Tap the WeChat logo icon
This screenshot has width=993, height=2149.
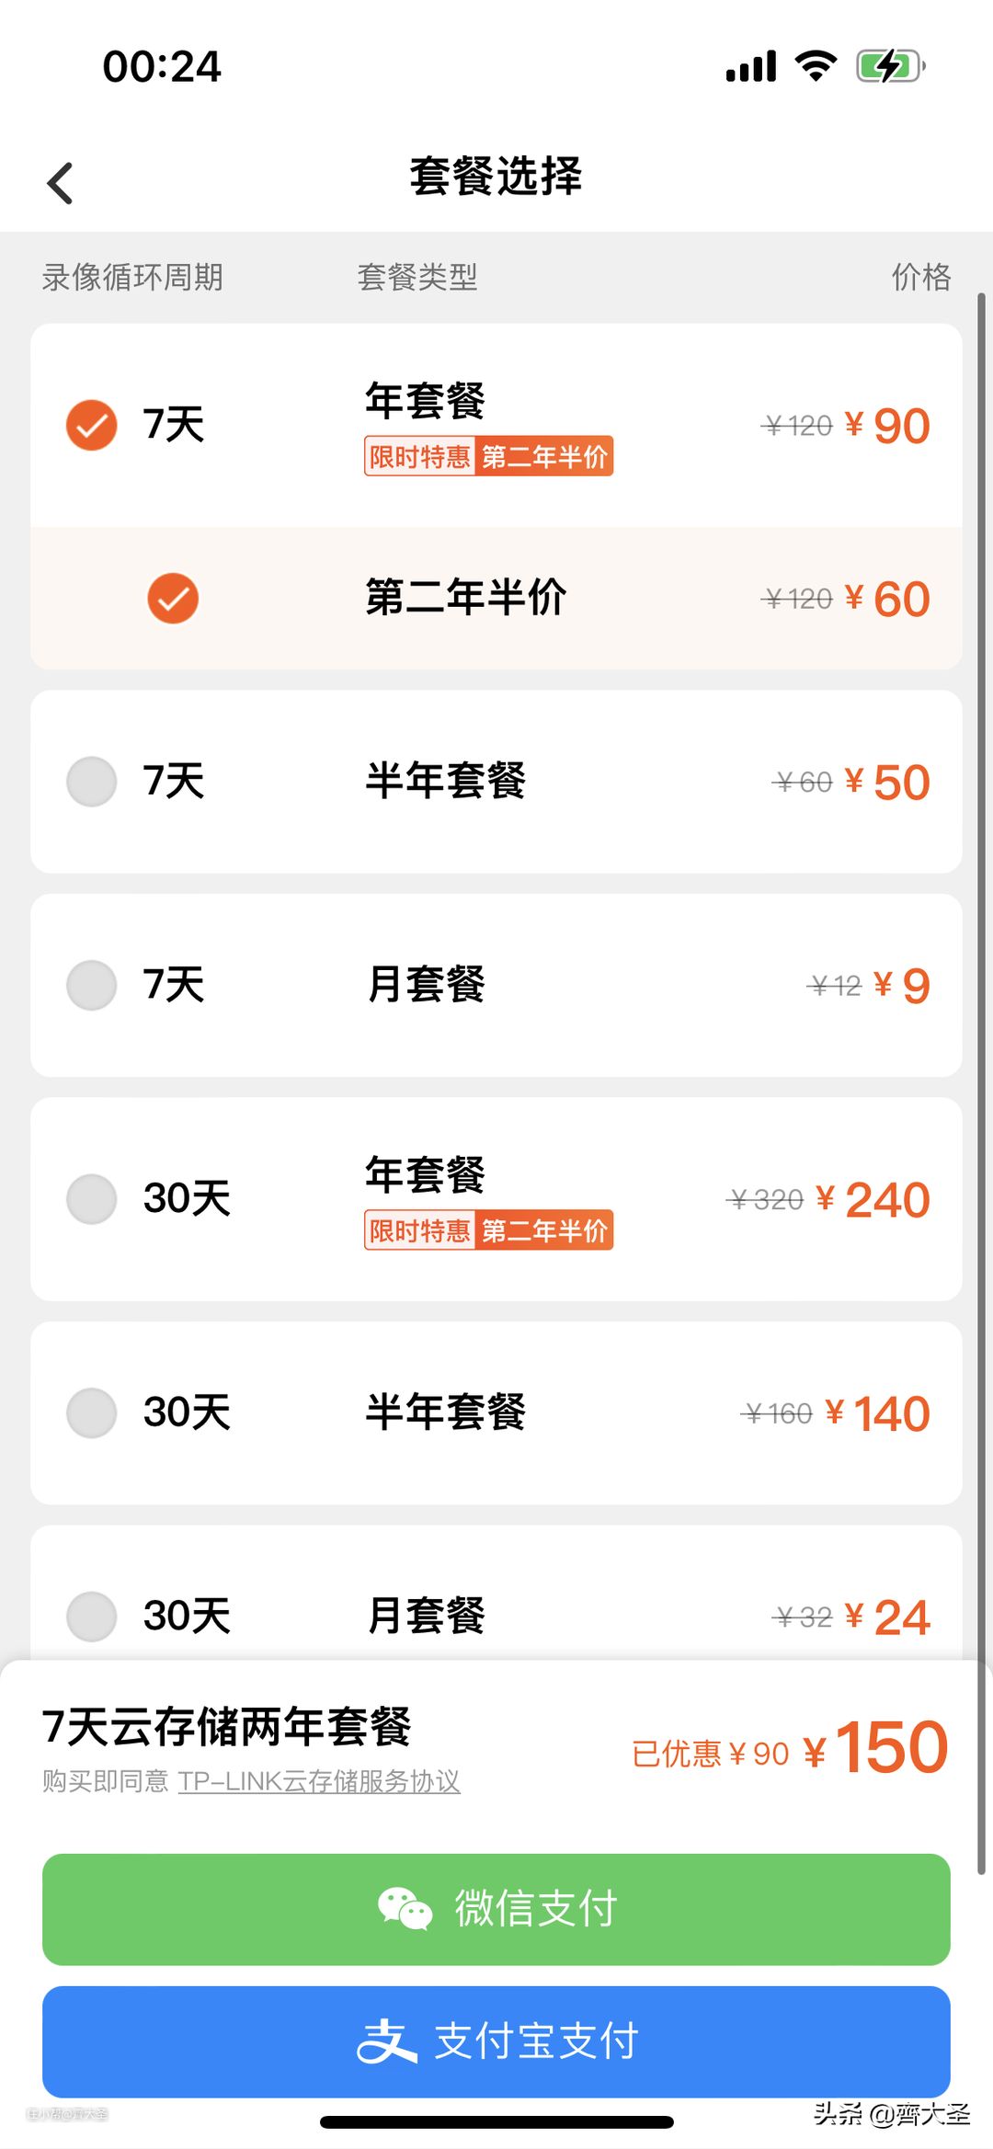click(405, 1909)
